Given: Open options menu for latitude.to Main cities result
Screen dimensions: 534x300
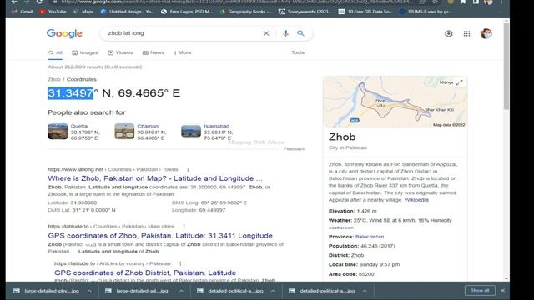Looking at the screenshot, I should [184, 226].
